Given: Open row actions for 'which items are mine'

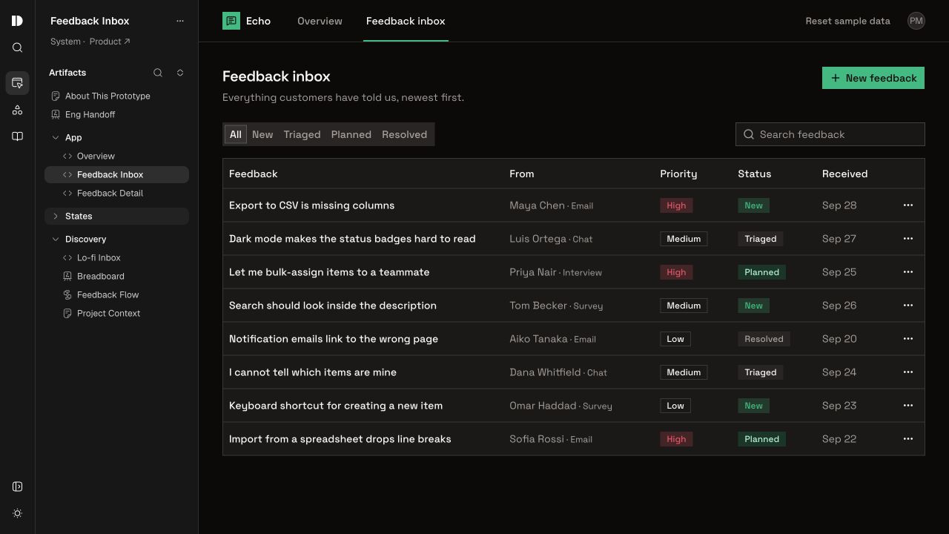Looking at the screenshot, I should tap(908, 372).
